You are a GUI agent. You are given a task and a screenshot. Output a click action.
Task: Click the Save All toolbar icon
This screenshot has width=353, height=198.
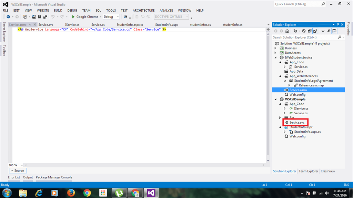45,17
